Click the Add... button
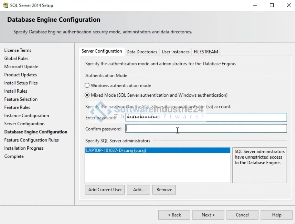 tap(138, 190)
